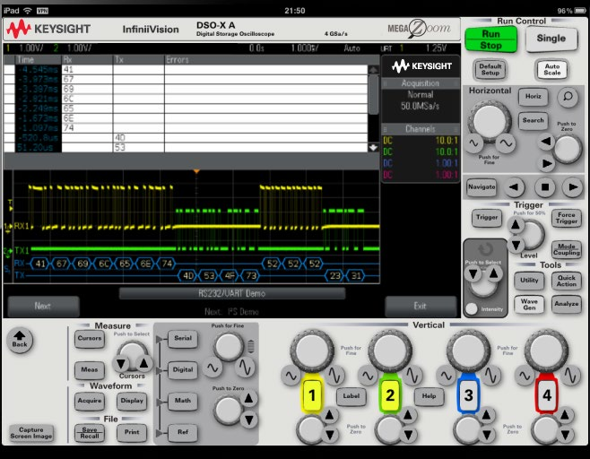Open the Analyze menu
The width and height of the screenshot is (590, 459).
point(566,304)
